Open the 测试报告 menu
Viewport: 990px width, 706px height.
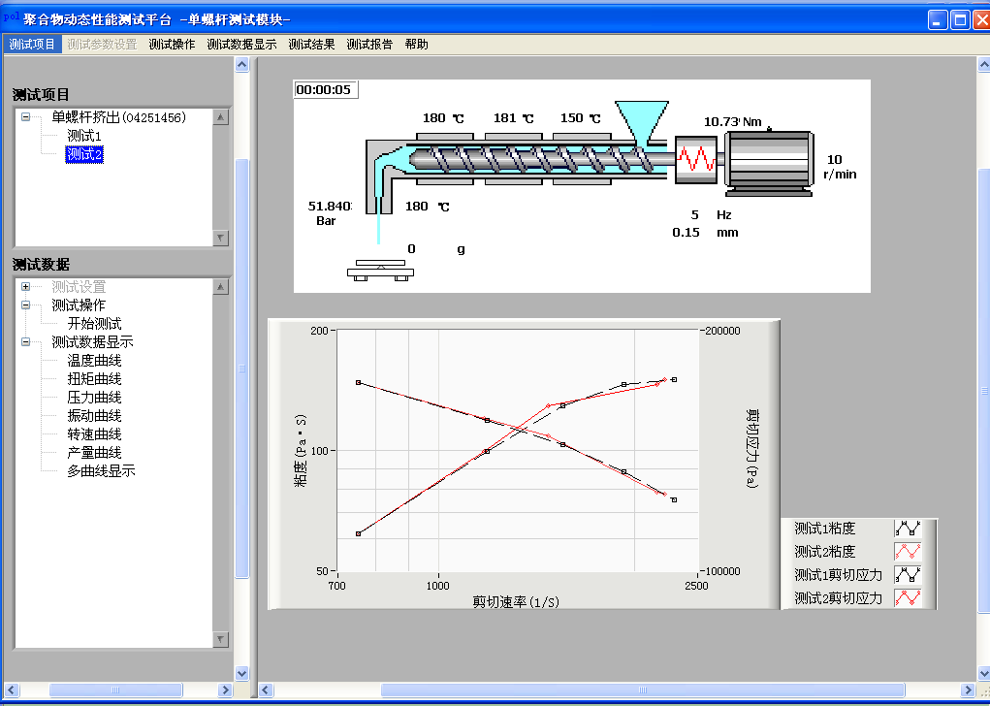click(369, 45)
